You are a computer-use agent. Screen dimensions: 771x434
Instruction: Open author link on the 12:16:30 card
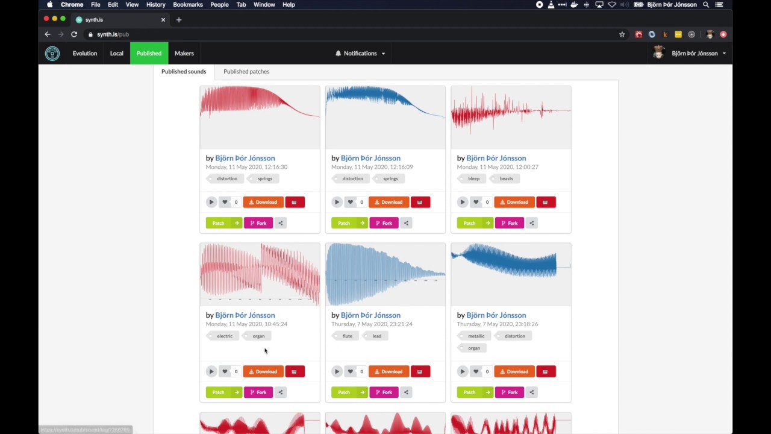(245, 158)
